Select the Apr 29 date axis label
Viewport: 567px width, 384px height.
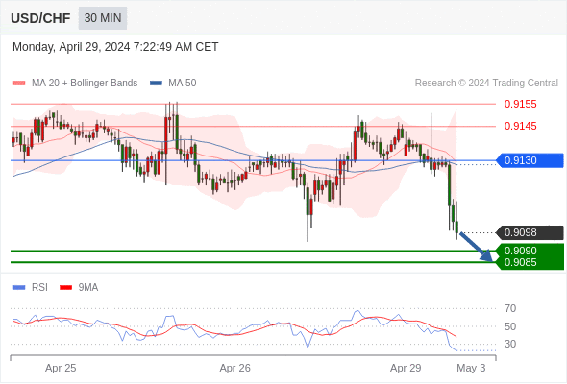click(x=406, y=368)
